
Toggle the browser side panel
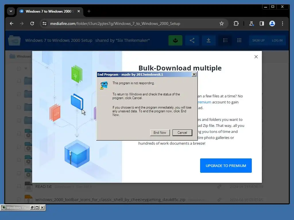coord(262,23)
